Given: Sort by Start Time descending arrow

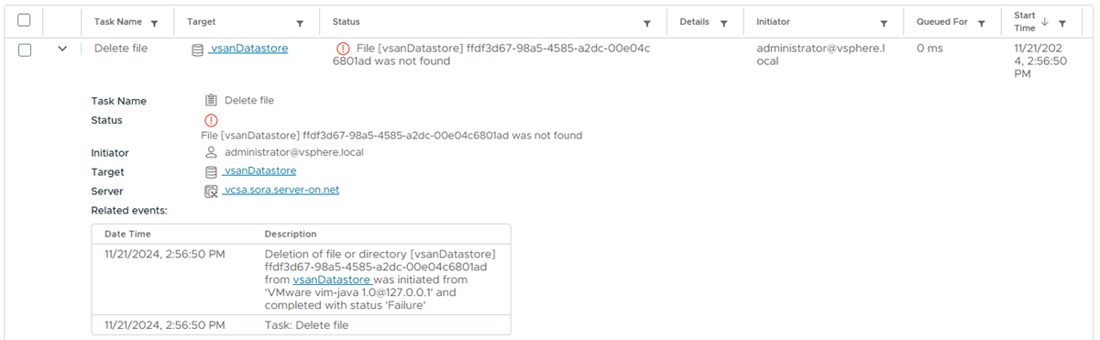Looking at the screenshot, I should (1046, 21).
